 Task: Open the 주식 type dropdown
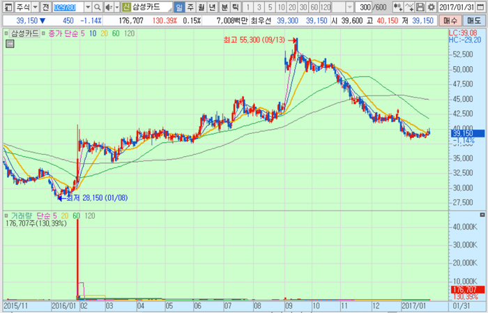click(34, 7)
